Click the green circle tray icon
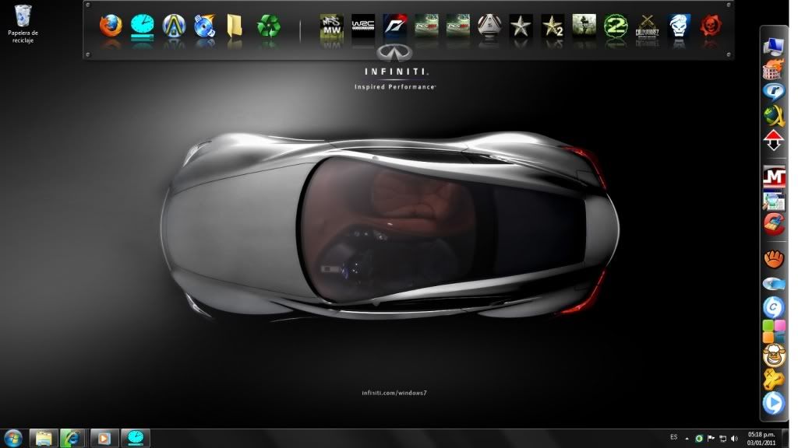The image size is (798, 448). [x=699, y=439]
